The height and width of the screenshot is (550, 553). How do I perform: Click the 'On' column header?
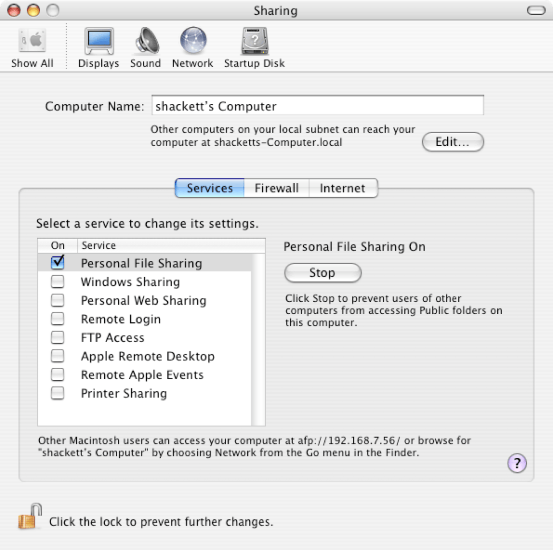(x=58, y=246)
